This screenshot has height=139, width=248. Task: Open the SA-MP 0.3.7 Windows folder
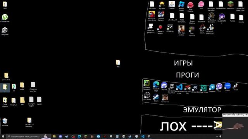(x=29, y=122)
